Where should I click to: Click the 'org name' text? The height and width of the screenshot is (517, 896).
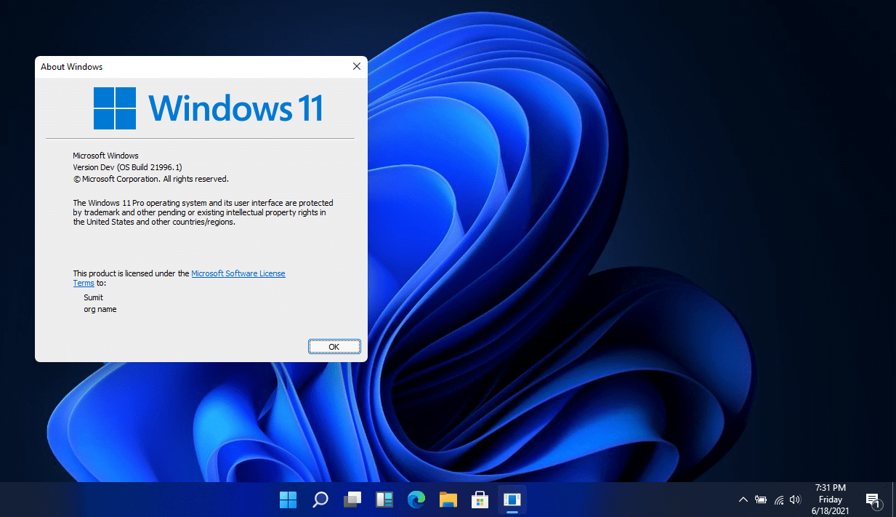[100, 309]
